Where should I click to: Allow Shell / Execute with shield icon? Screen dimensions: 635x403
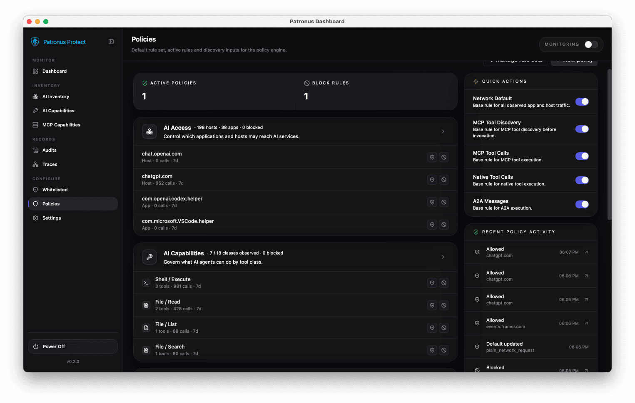[432, 283]
